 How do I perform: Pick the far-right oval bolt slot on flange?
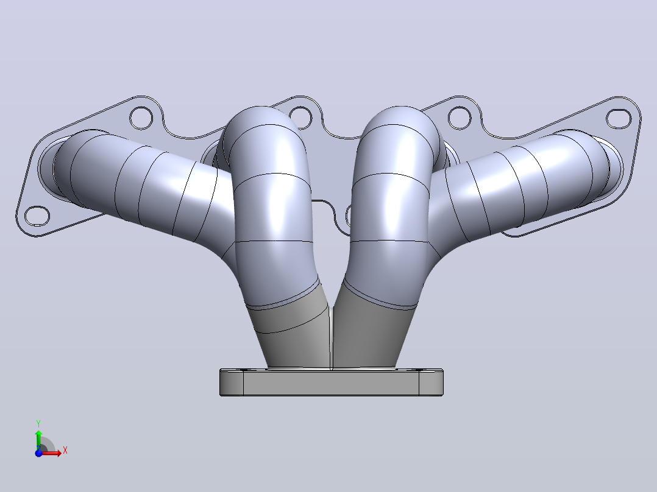click(619, 119)
